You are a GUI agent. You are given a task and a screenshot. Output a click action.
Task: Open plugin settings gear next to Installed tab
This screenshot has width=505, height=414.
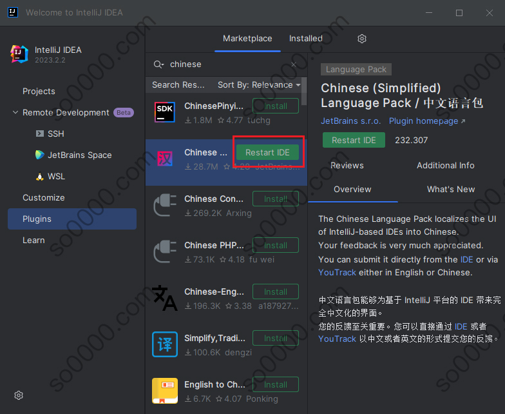362,39
